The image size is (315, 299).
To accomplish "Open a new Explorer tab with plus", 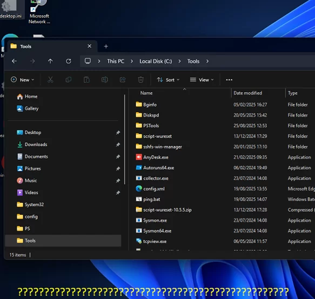I will [106, 46].
